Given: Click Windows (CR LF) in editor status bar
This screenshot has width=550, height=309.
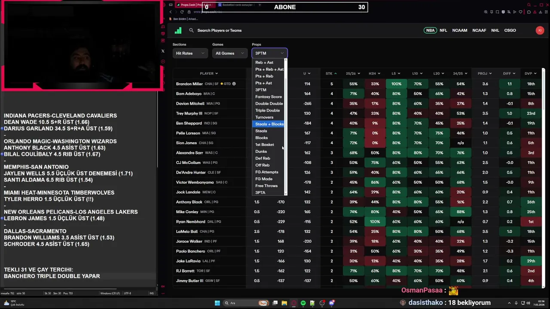Looking at the screenshot, I should pos(110,293).
